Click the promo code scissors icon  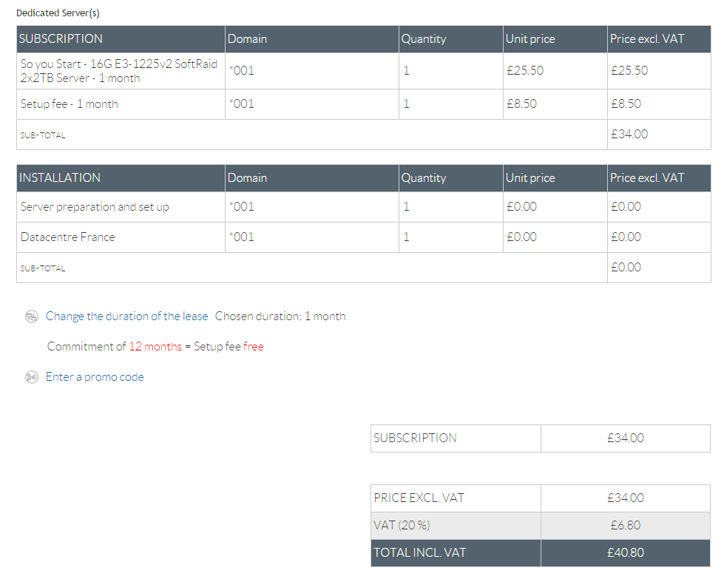31,377
